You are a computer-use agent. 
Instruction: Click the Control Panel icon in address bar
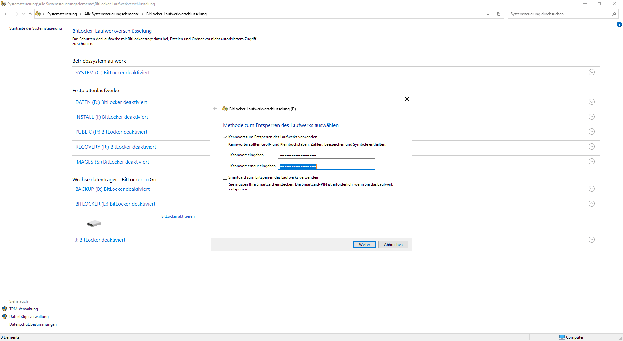(38, 14)
